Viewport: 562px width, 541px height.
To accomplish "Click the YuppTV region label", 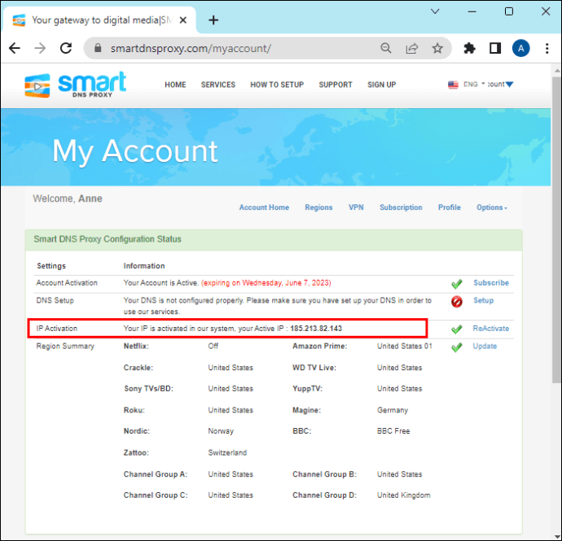I will pos(308,389).
